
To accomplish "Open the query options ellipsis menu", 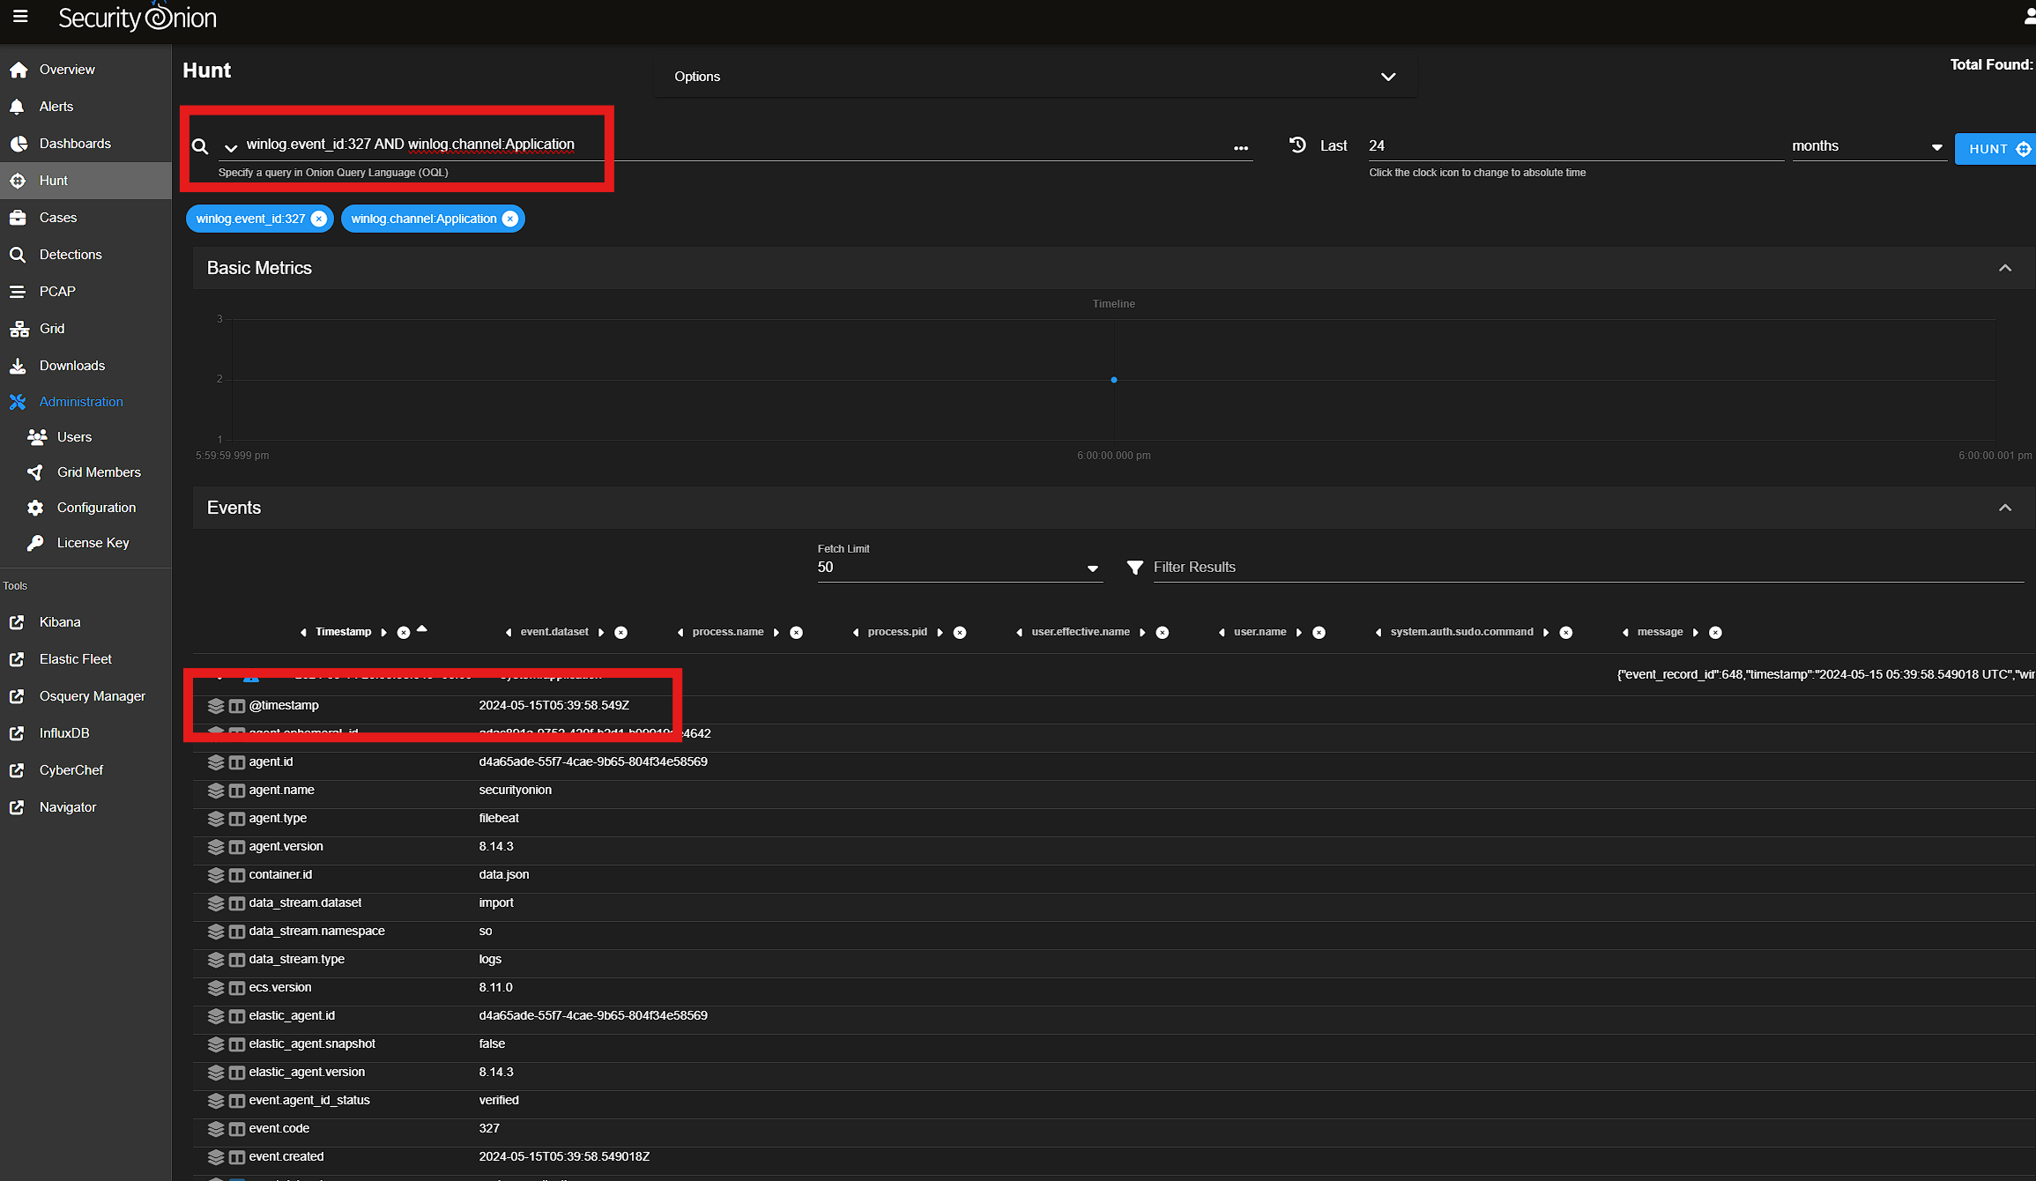I will pos(1241,148).
